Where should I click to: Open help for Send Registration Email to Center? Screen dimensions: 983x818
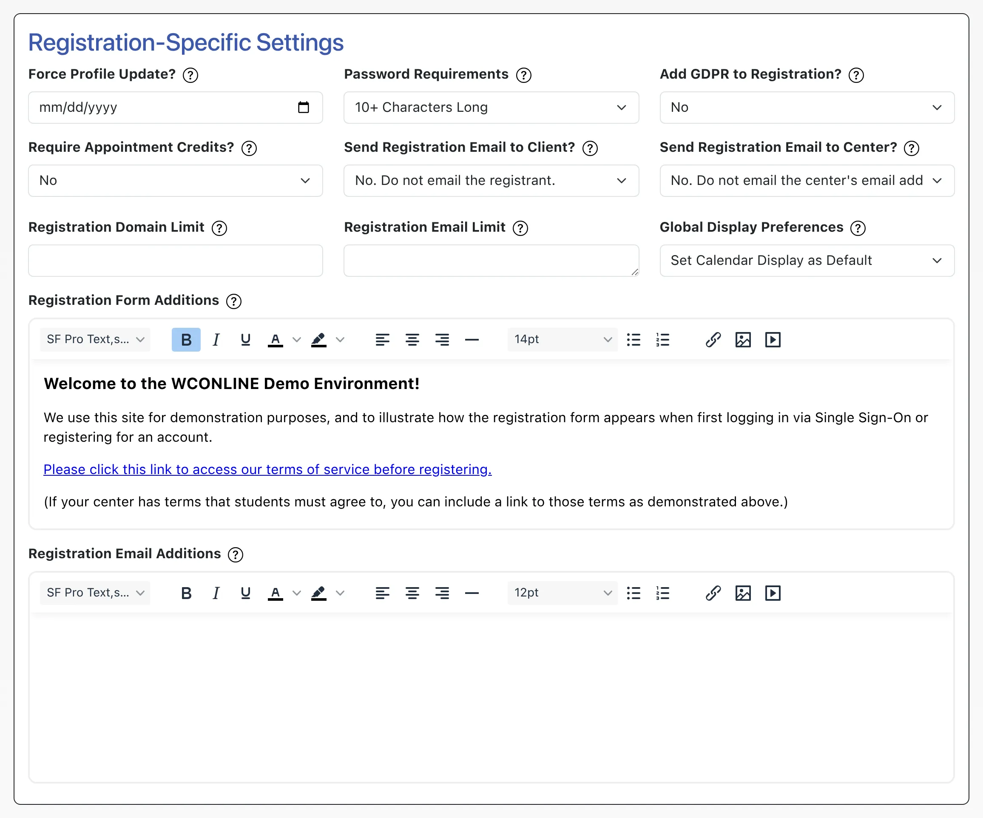911,148
